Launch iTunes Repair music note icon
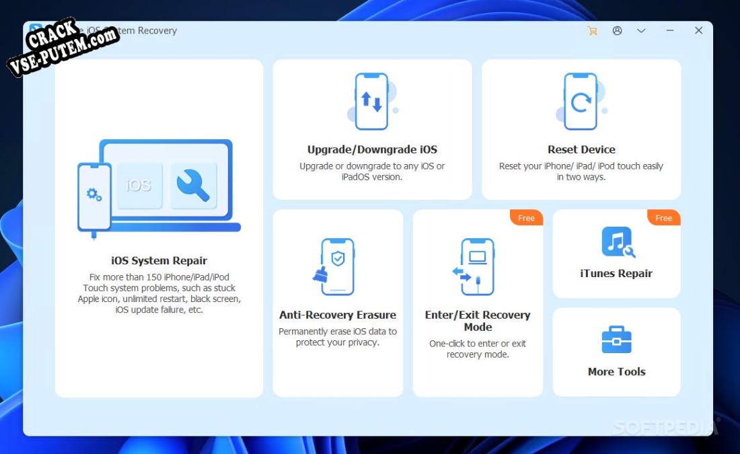Screen dimensions: 740x454 click(x=618, y=242)
